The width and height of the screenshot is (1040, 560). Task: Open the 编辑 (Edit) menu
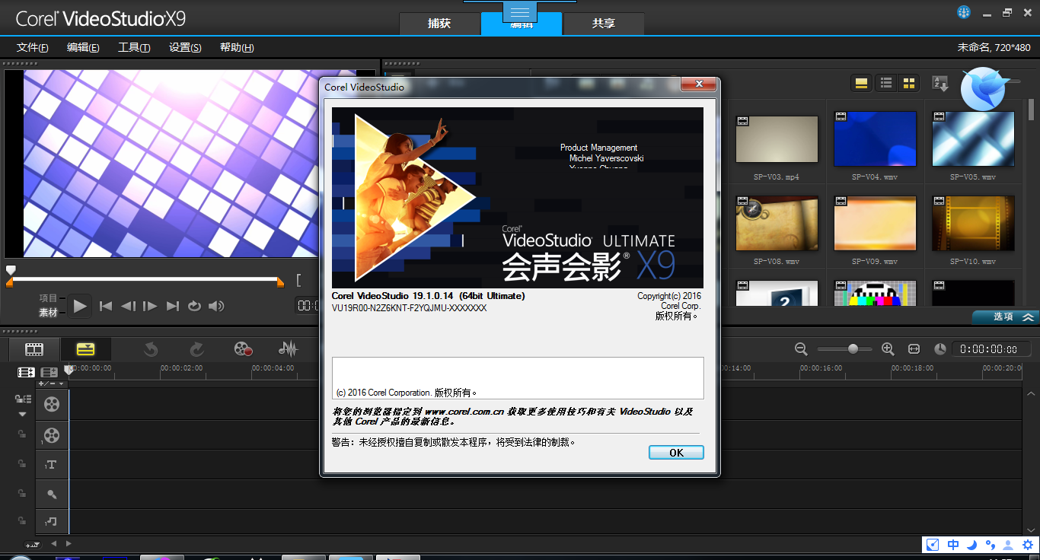click(83, 47)
